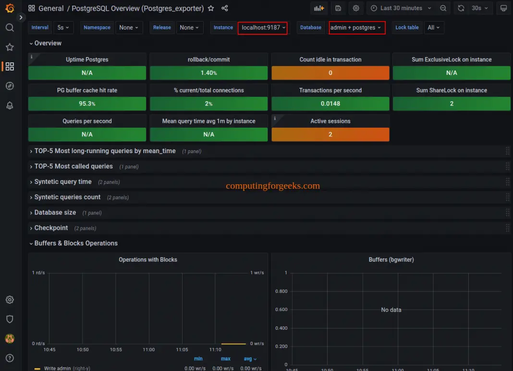Image resolution: width=513 pixels, height=371 pixels.
Task: Open the search icon in sidebar
Action: point(10,28)
